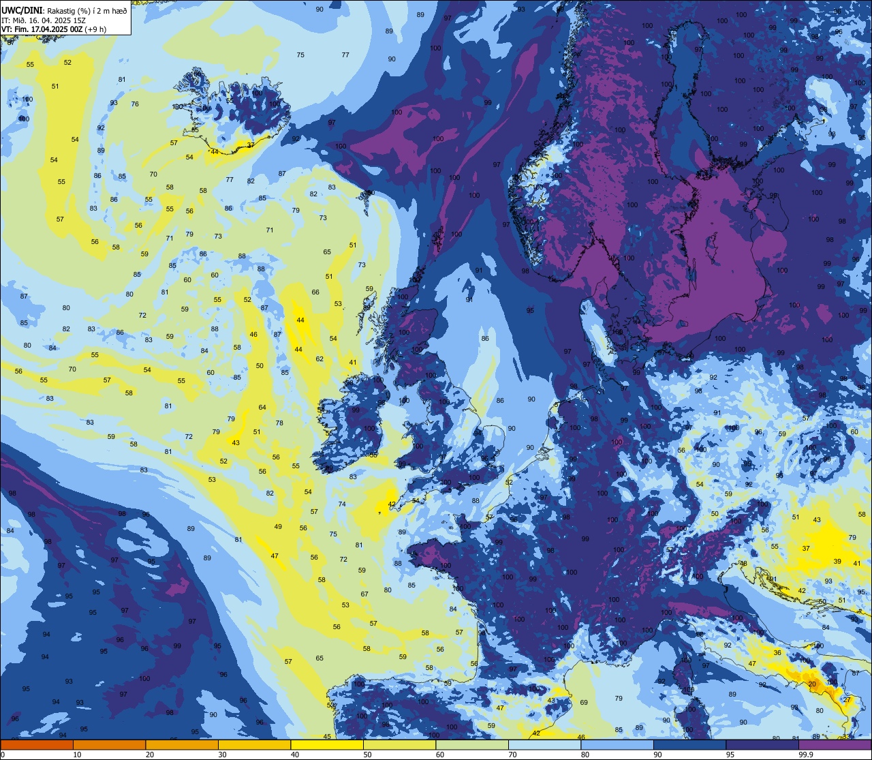Click the init time line 'IT: Mið. 16. 04. 2025 15Z'
The image size is (872, 760).
[44, 20]
